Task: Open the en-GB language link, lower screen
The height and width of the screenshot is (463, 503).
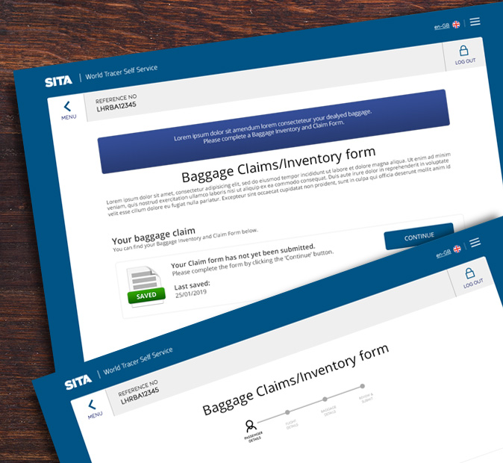Action: coord(442,253)
